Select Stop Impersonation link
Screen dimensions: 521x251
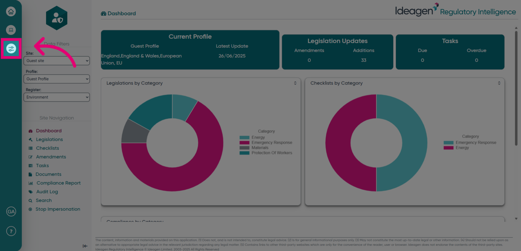pos(58,209)
